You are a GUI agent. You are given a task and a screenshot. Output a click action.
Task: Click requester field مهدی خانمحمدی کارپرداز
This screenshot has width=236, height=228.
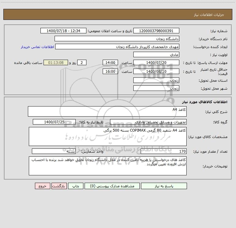point(117,47)
